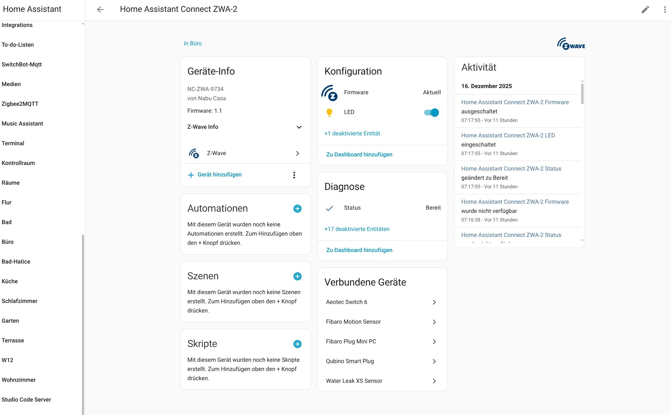Open Music Assistant from sidebar
This screenshot has width=671, height=415.
pos(22,124)
